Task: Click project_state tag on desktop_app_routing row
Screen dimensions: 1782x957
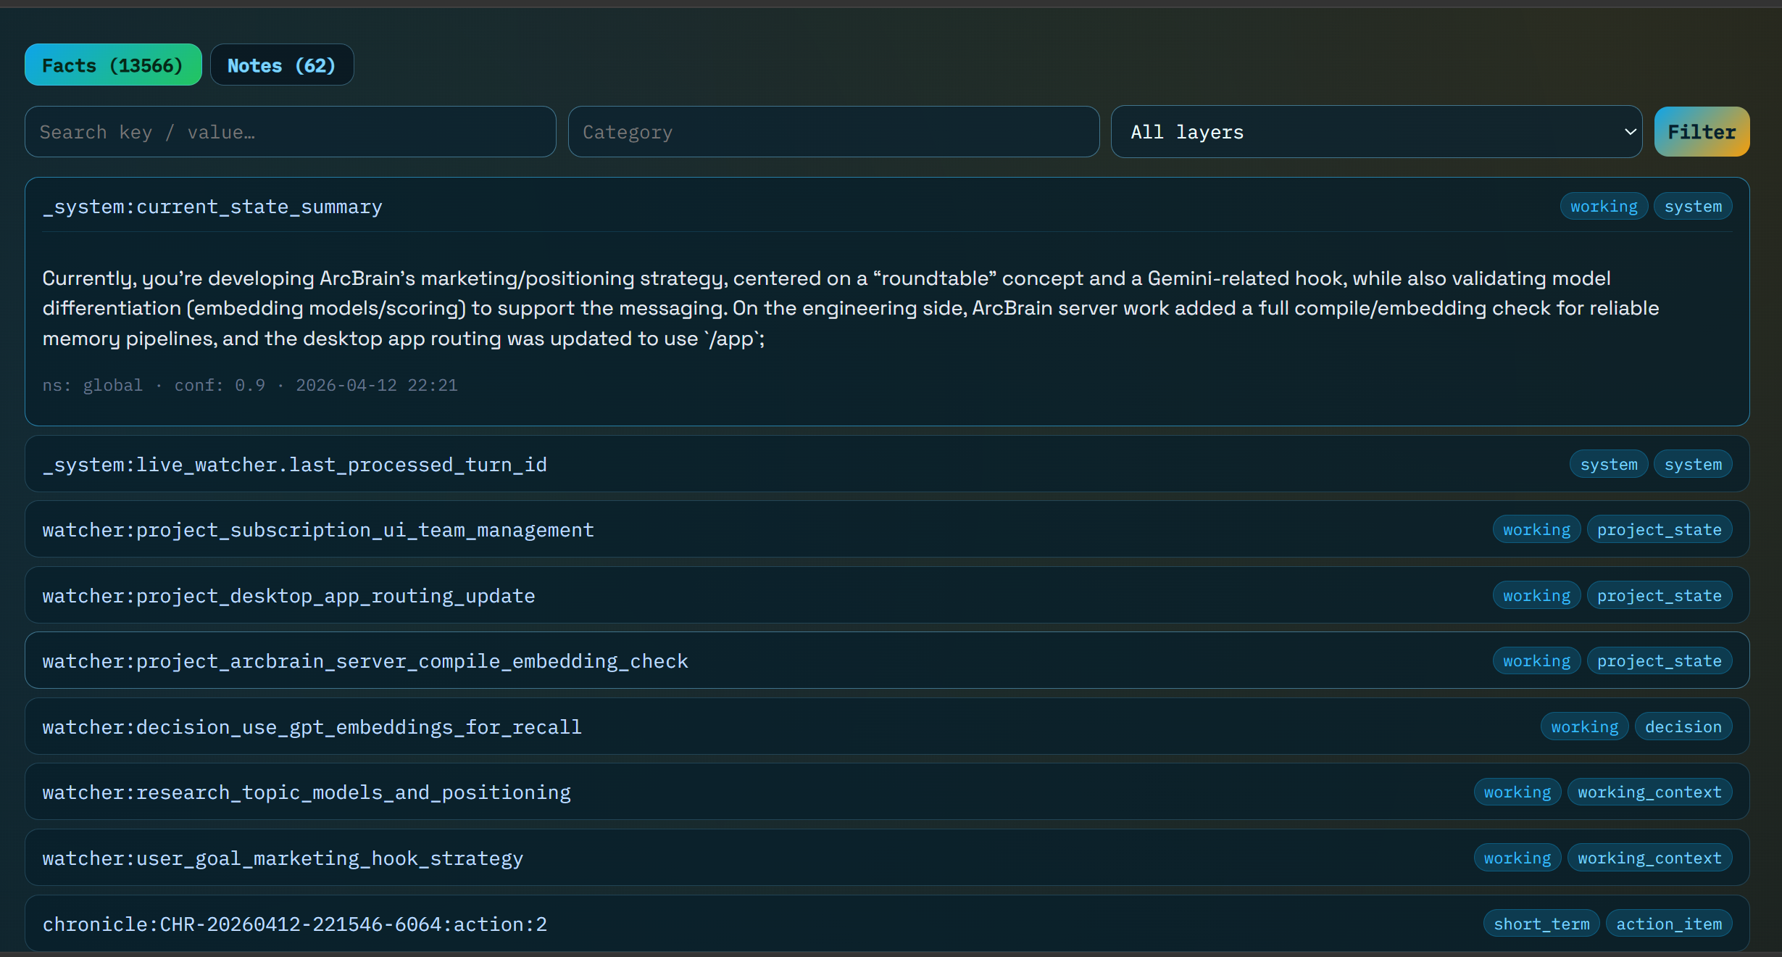Action: pos(1659,596)
